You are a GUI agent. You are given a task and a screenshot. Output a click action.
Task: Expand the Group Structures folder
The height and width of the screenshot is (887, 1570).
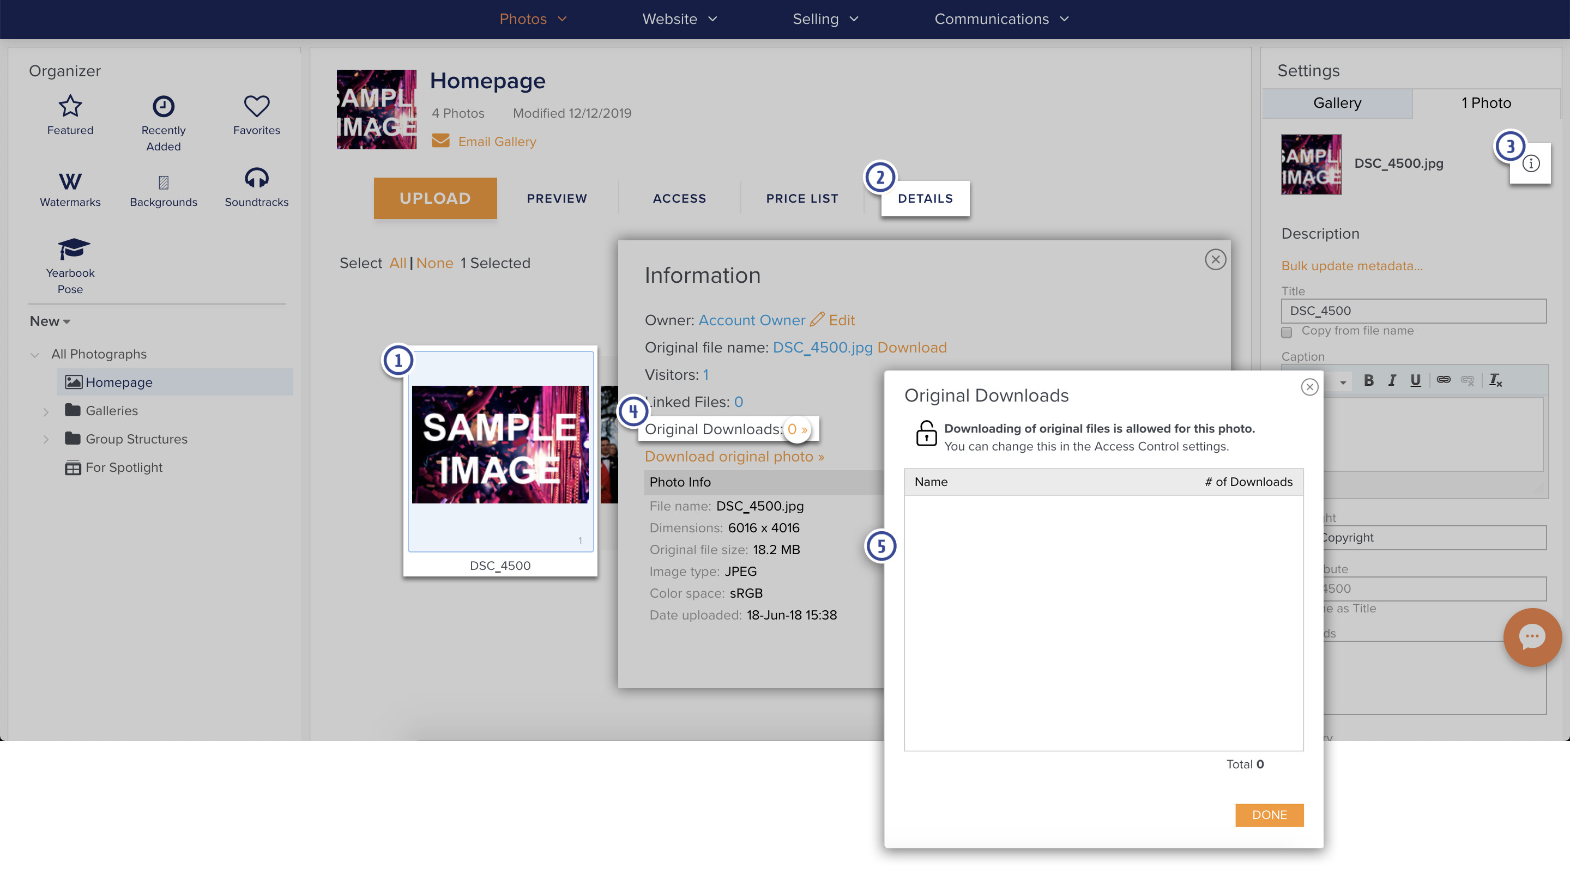point(46,439)
